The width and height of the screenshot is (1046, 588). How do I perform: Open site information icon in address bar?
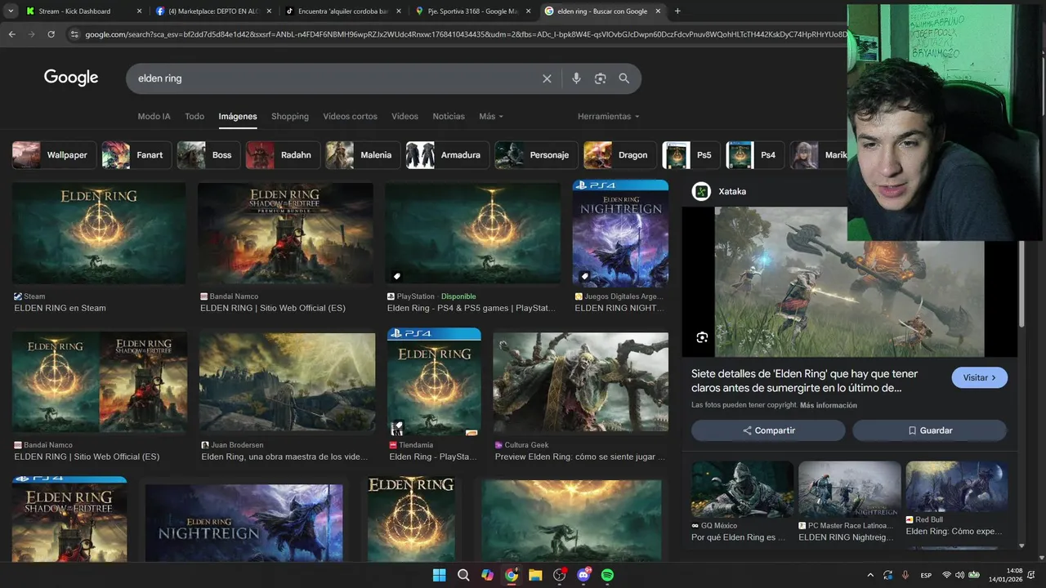[74, 34]
